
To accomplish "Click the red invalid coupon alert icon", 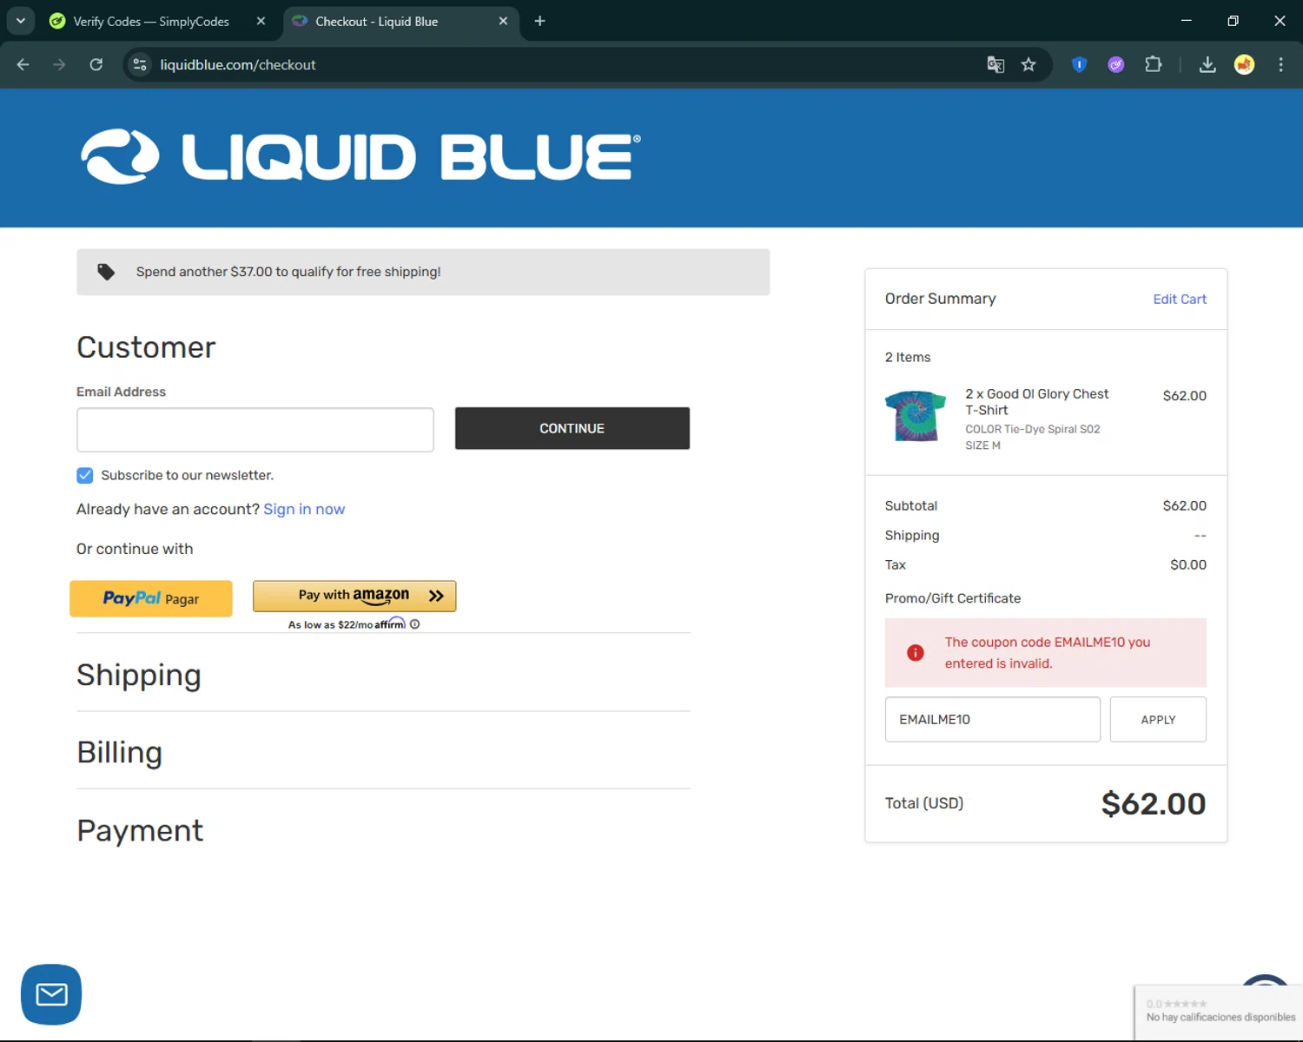I will tap(916, 652).
